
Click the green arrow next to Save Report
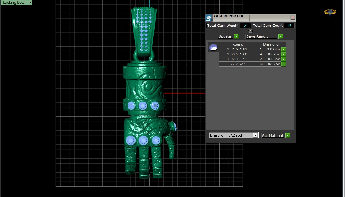(280, 36)
